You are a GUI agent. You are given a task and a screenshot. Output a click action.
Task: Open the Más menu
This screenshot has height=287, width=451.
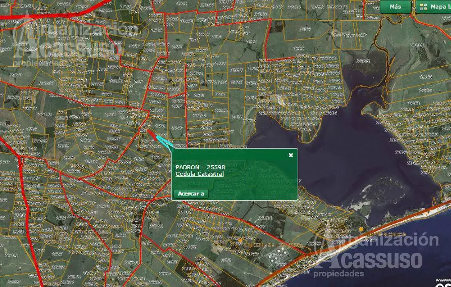(396, 7)
